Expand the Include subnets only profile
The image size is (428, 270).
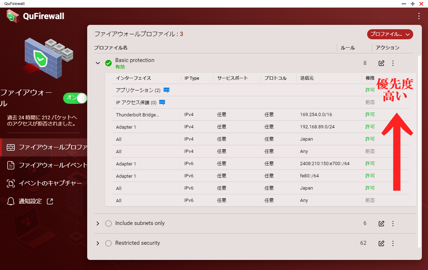coord(98,223)
